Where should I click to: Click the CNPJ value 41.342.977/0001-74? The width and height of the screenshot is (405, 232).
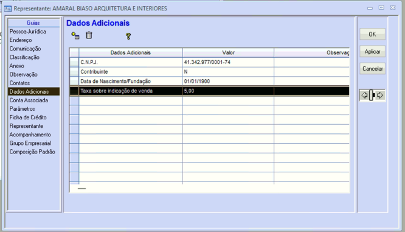pyautogui.click(x=207, y=62)
